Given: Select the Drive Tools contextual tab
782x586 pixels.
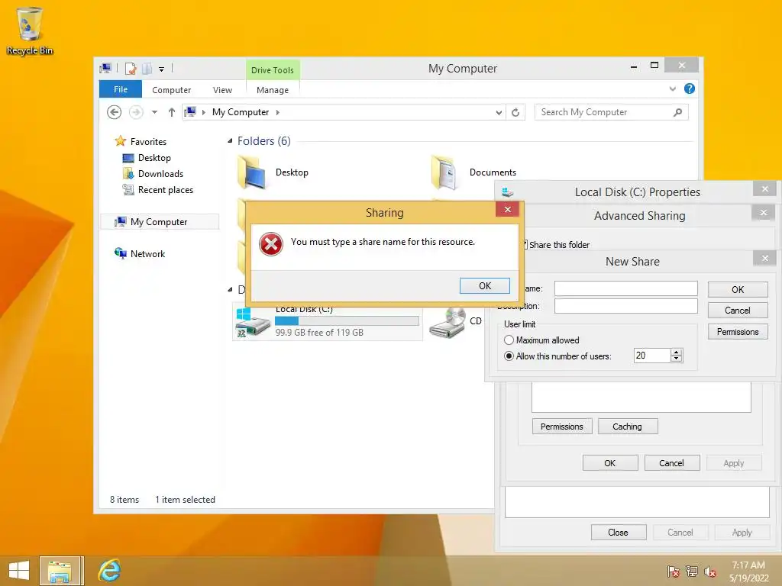Looking at the screenshot, I should (273, 70).
